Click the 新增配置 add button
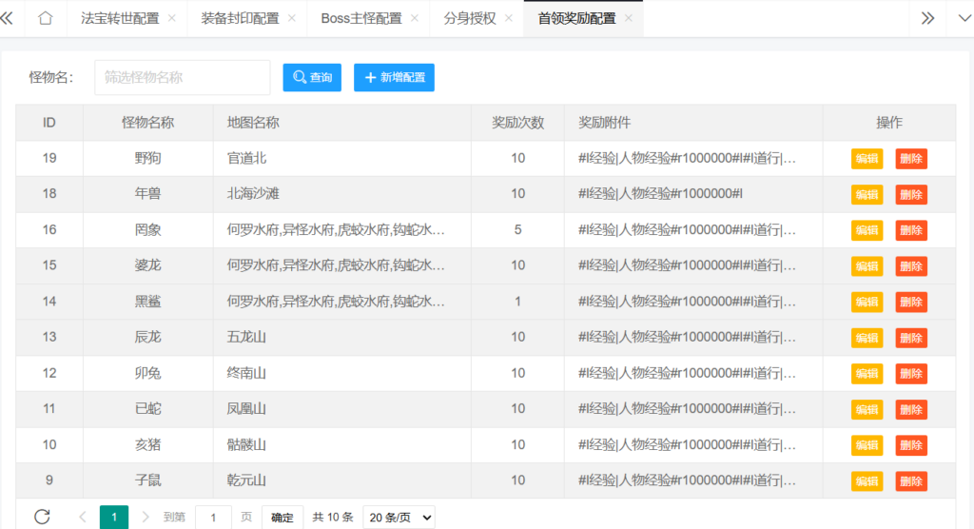 click(x=394, y=78)
